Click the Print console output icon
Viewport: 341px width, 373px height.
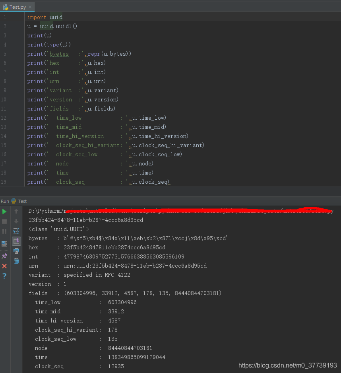click(x=16, y=251)
